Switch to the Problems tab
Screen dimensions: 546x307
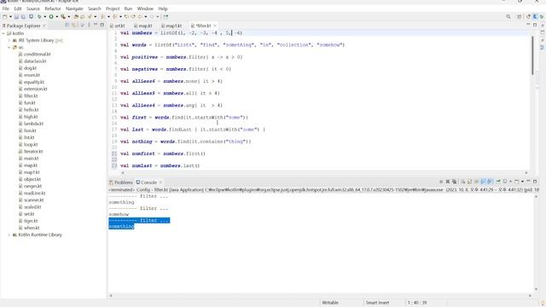121,182
